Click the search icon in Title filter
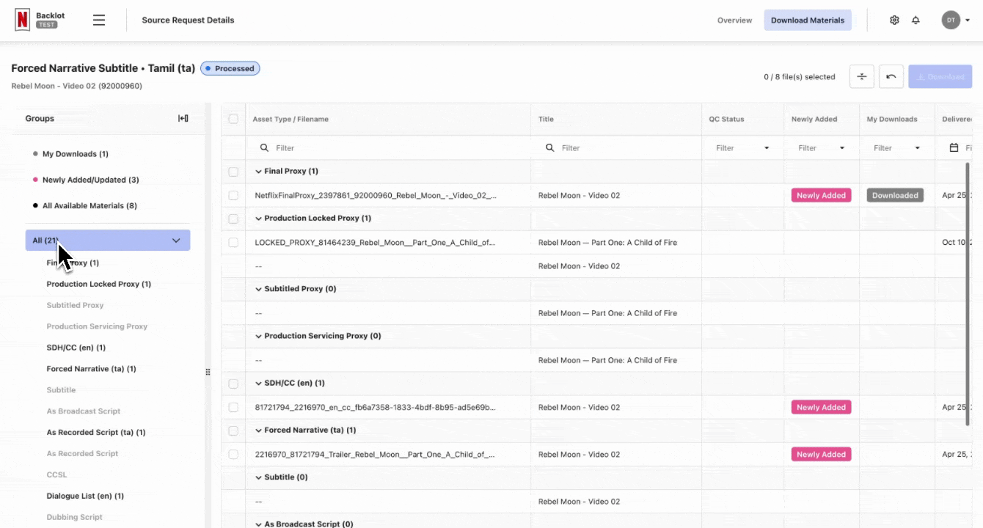Image resolution: width=983 pixels, height=528 pixels. 550,148
